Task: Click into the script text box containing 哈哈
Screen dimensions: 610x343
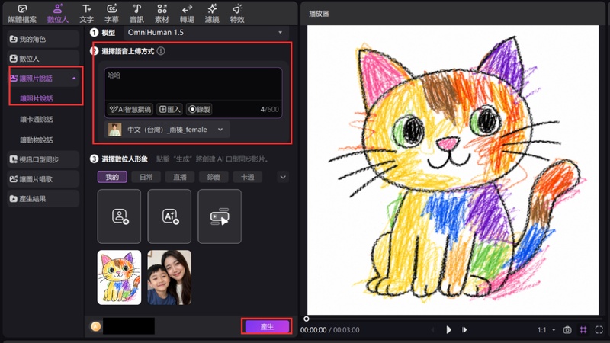Action: (x=193, y=85)
